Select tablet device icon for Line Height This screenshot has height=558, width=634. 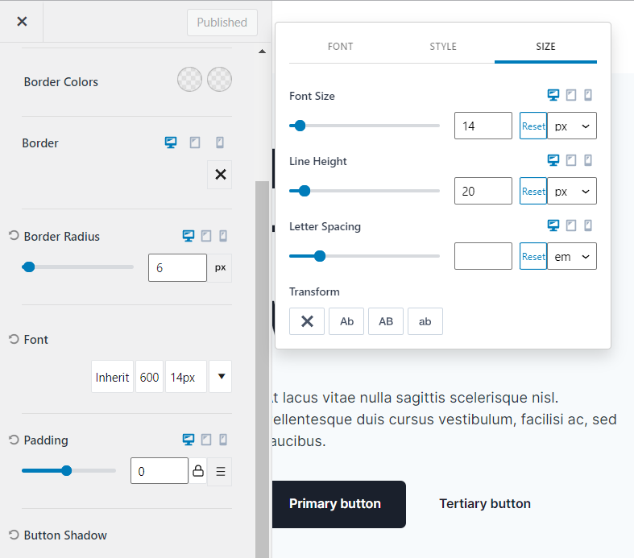coord(571,160)
